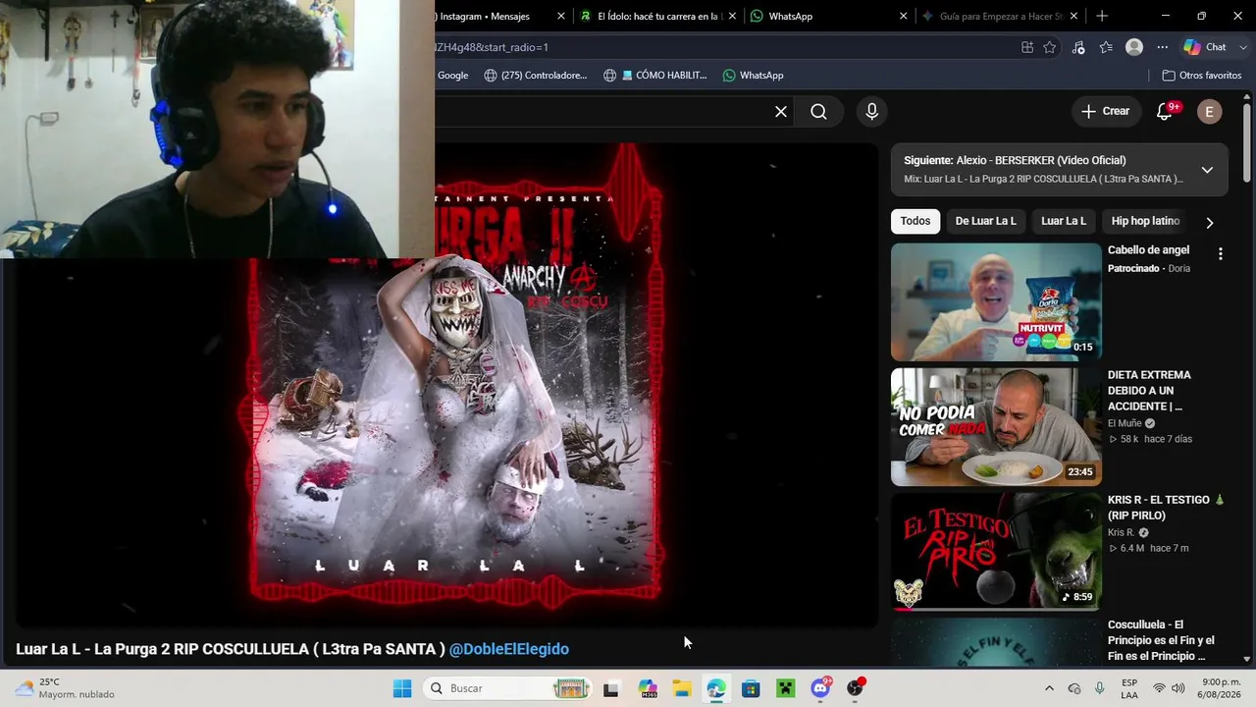
Task: Open YouTube notifications bell
Action: pyautogui.click(x=1165, y=112)
